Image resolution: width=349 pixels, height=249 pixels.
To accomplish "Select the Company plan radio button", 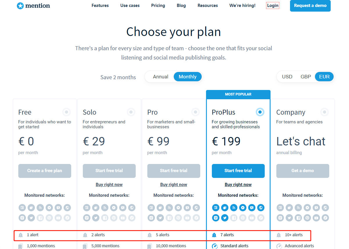I will pyautogui.click(x=324, y=112).
